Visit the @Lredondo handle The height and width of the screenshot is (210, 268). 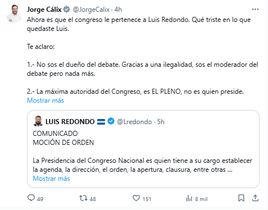point(134,122)
